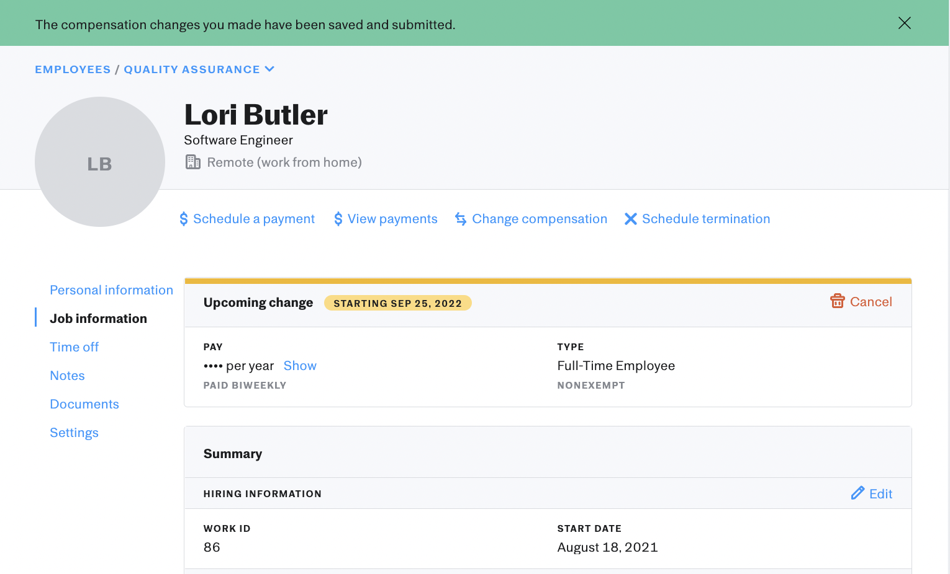Click the building icon next to Remote location
Screen dimensions: 950x574
pyautogui.click(x=193, y=162)
